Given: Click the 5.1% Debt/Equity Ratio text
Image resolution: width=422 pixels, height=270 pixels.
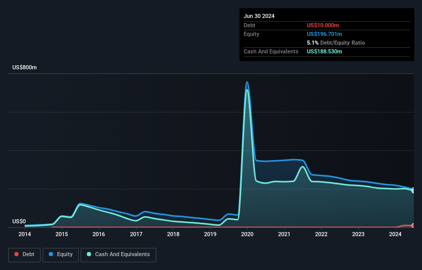Looking at the screenshot, I should 336,43.
